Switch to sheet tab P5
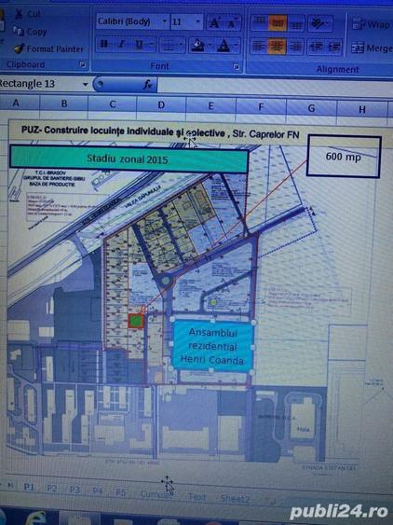The width and height of the screenshot is (393, 525). [121, 492]
